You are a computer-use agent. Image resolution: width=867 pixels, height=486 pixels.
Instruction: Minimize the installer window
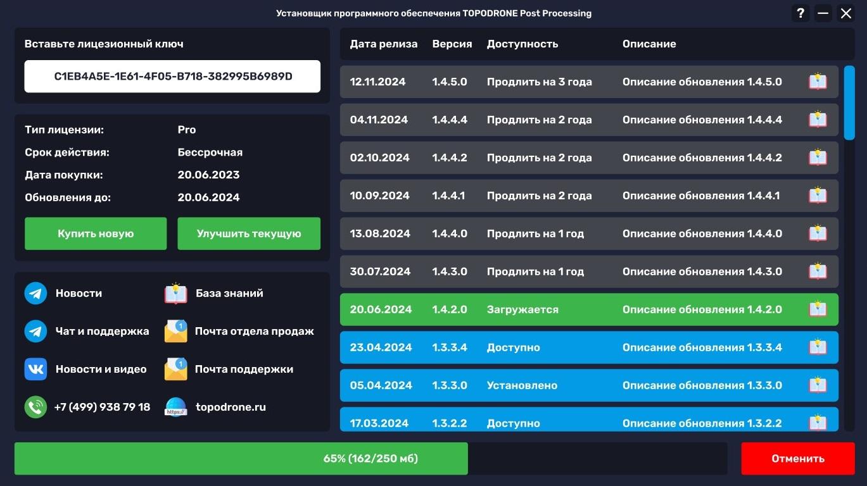coord(823,13)
